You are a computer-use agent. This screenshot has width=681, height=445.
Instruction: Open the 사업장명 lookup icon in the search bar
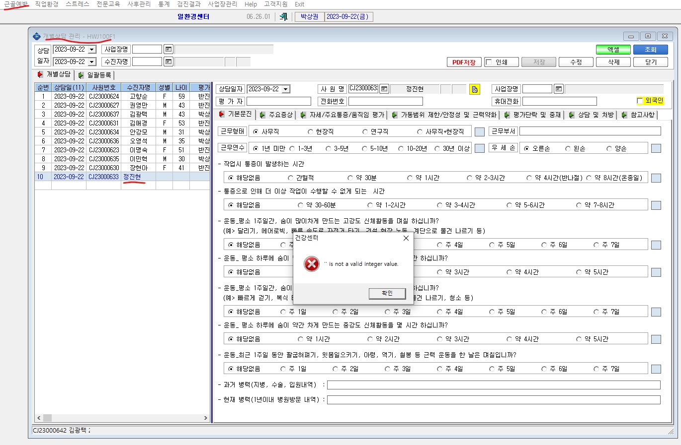pos(169,49)
